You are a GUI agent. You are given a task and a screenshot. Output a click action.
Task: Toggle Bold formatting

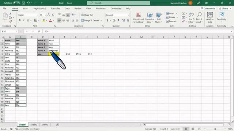pyautogui.click(x=19, y=20)
